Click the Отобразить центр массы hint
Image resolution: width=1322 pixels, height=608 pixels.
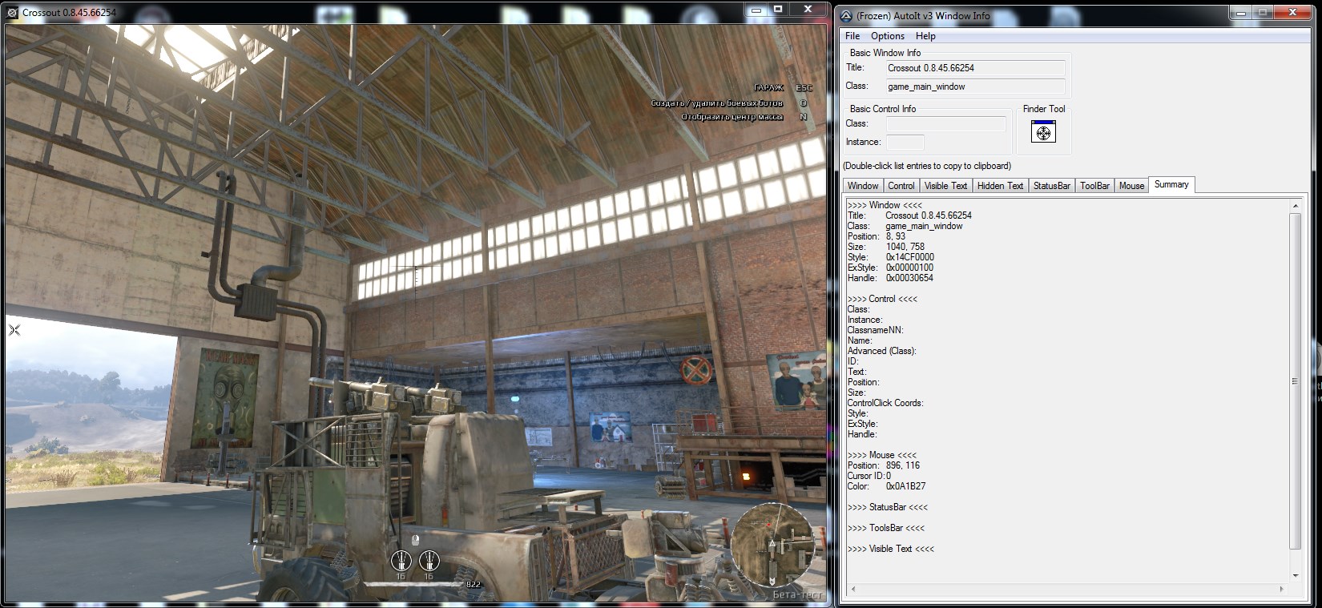(744, 117)
